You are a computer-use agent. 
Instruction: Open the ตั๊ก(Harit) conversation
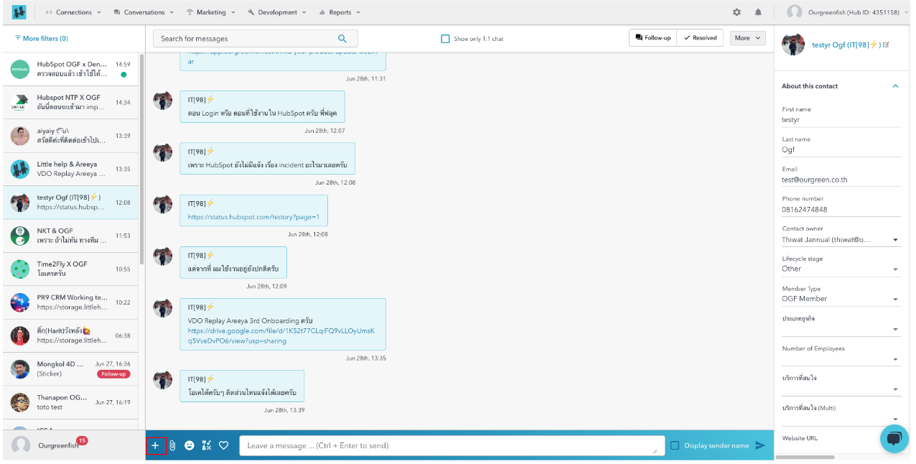point(70,335)
